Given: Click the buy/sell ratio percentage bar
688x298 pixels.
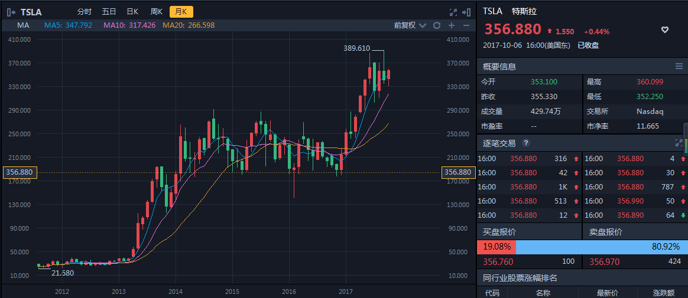Looking at the screenshot, I should click(582, 247).
